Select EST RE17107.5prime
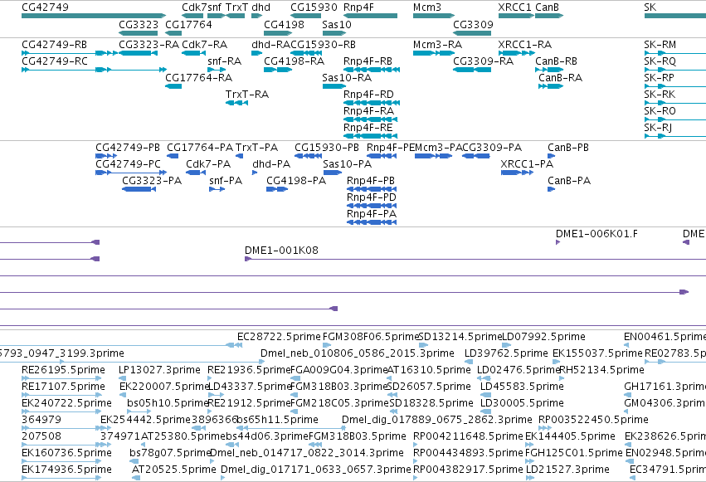 click(61, 395)
